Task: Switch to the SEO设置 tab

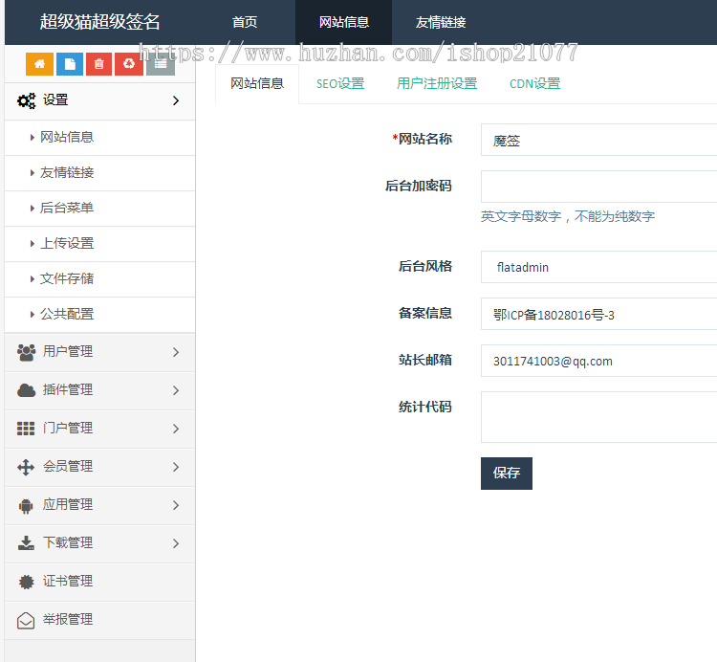Action: click(x=340, y=84)
